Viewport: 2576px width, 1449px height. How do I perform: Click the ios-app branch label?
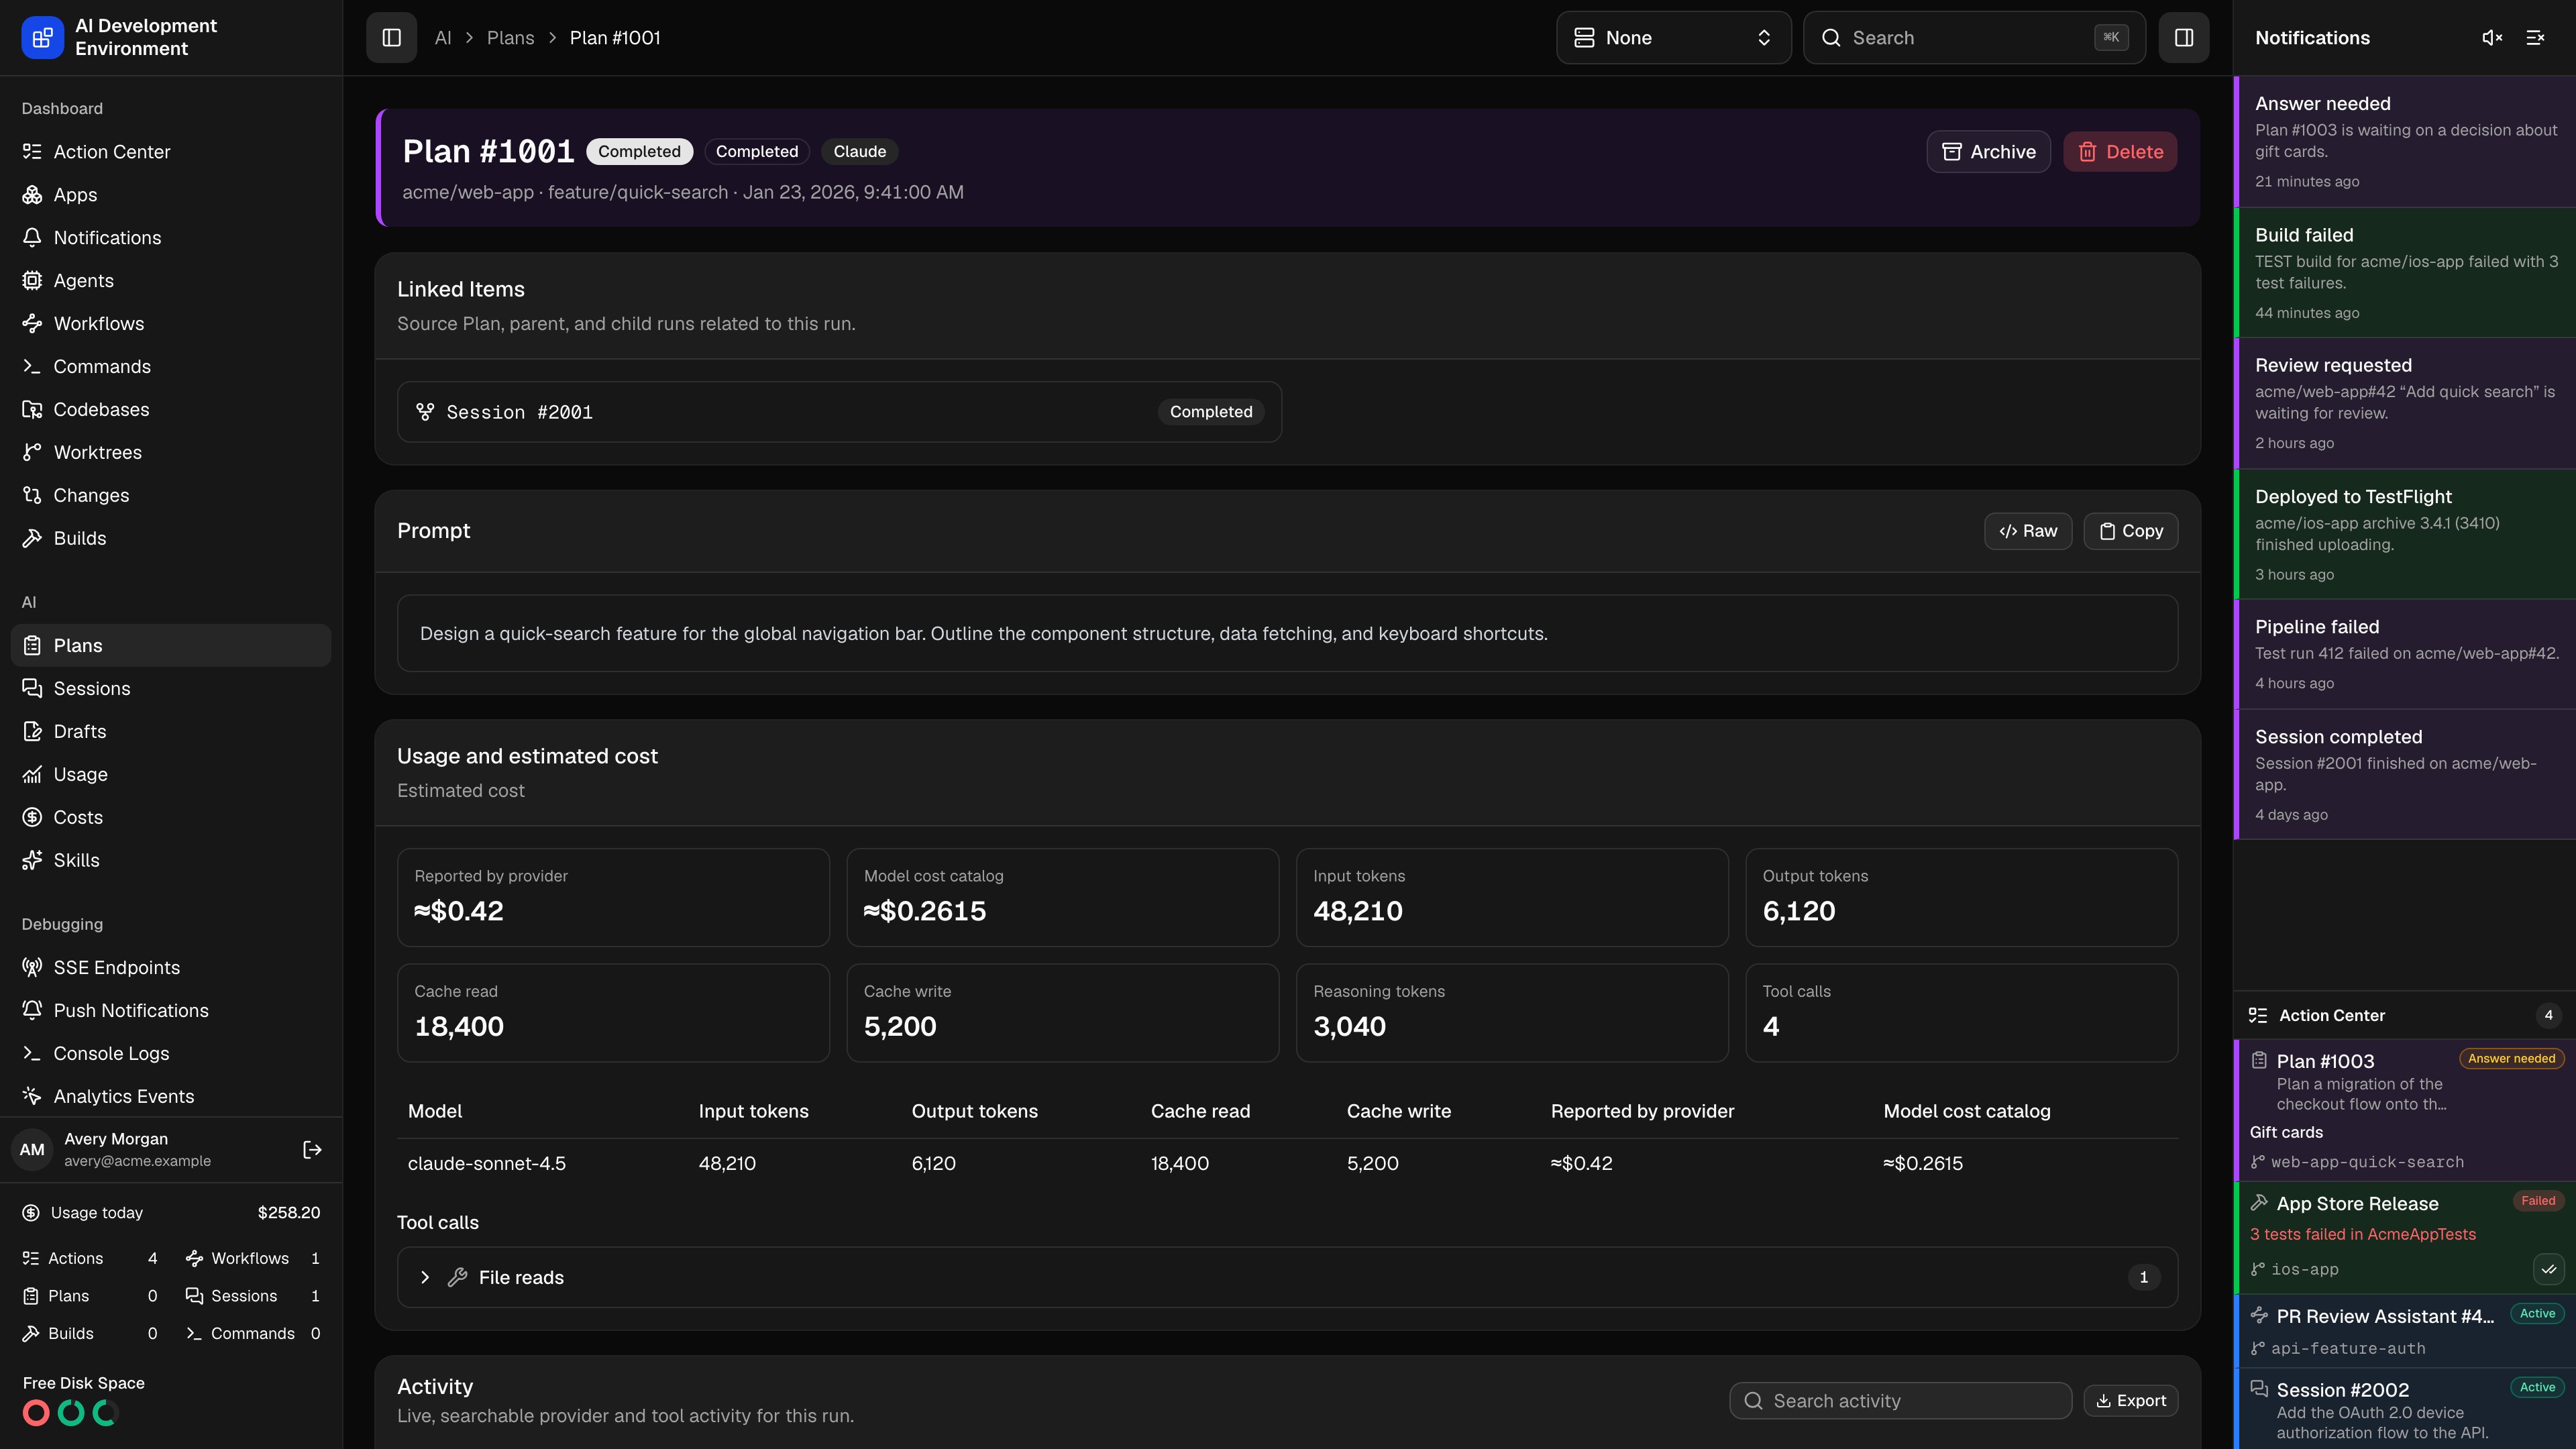(2304, 1269)
